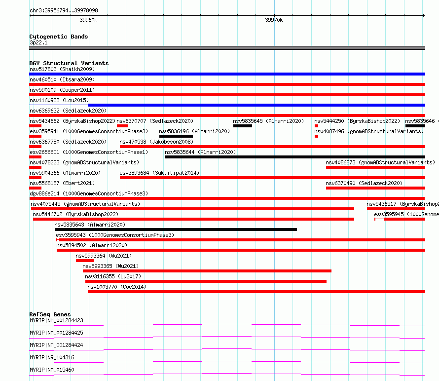Click the black bar under nsv5836196
The image size is (439, 381).
(x=176, y=136)
